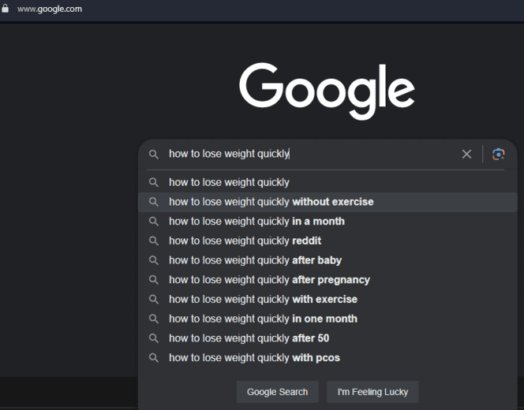524x410 pixels.
Task: Select first suggestion 'how to lose weight quickly'
Action: (x=327, y=182)
